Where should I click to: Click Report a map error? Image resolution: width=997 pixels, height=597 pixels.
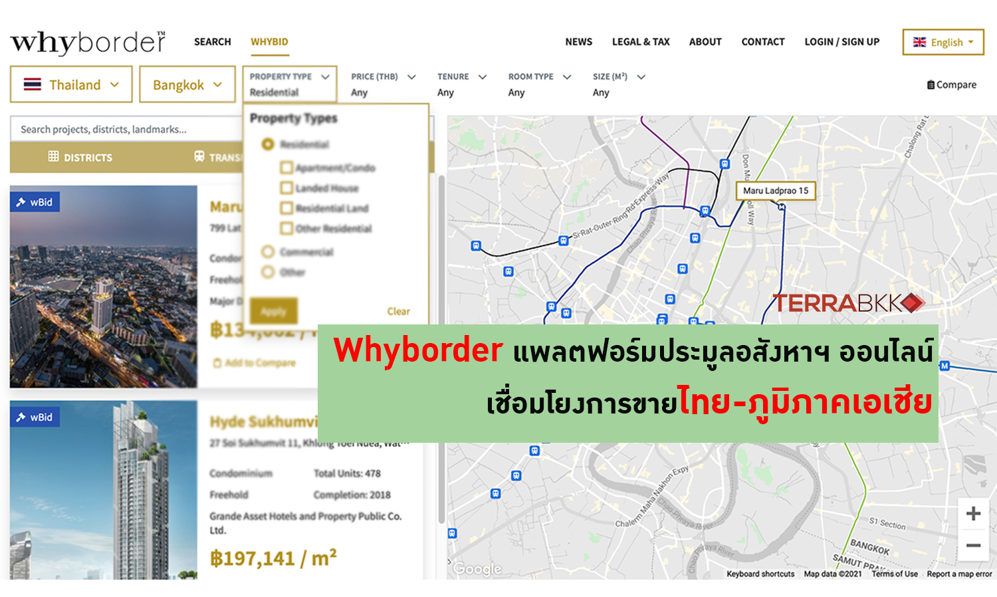(x=959, y=574)
